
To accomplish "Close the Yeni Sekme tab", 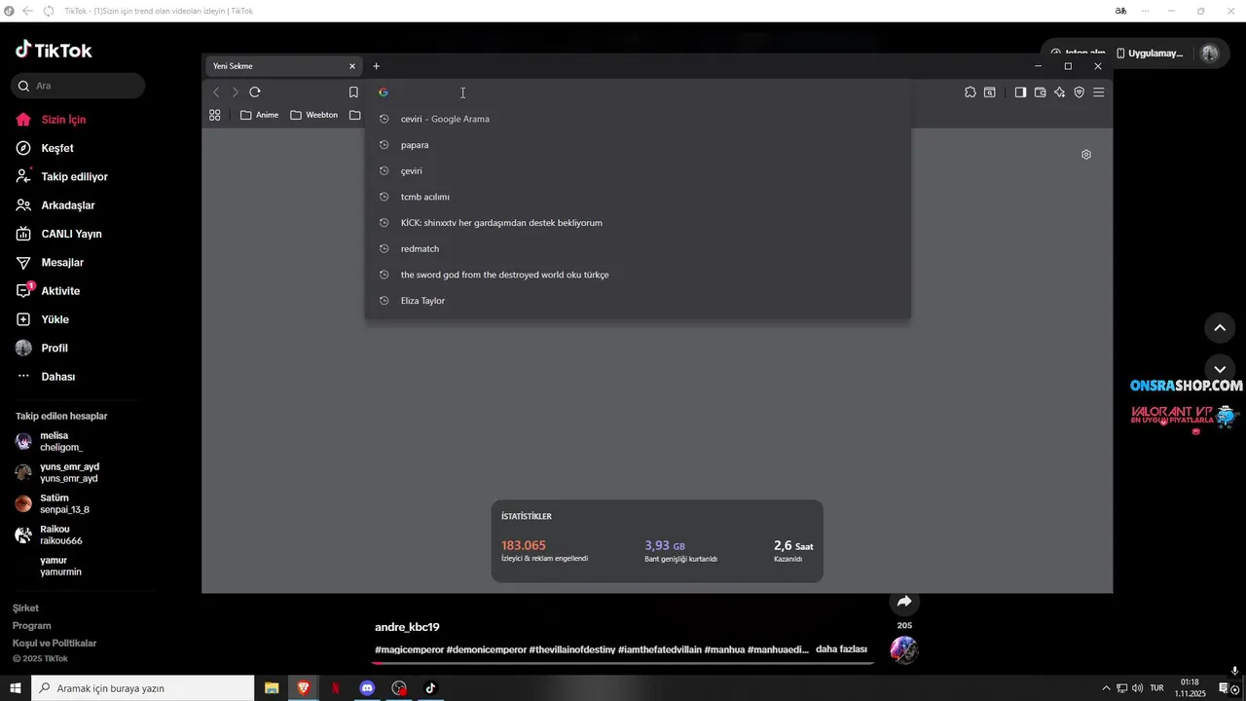I will [x=352, y=66].
